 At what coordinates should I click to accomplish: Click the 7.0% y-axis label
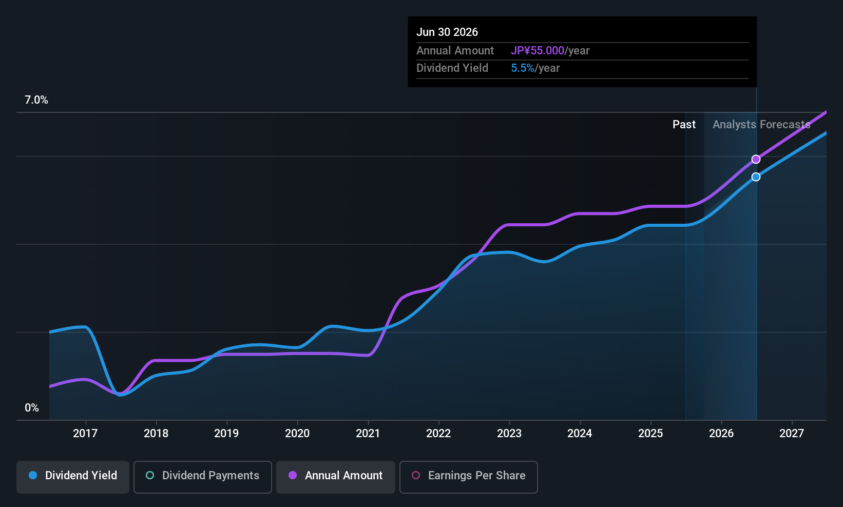[36, 100]
